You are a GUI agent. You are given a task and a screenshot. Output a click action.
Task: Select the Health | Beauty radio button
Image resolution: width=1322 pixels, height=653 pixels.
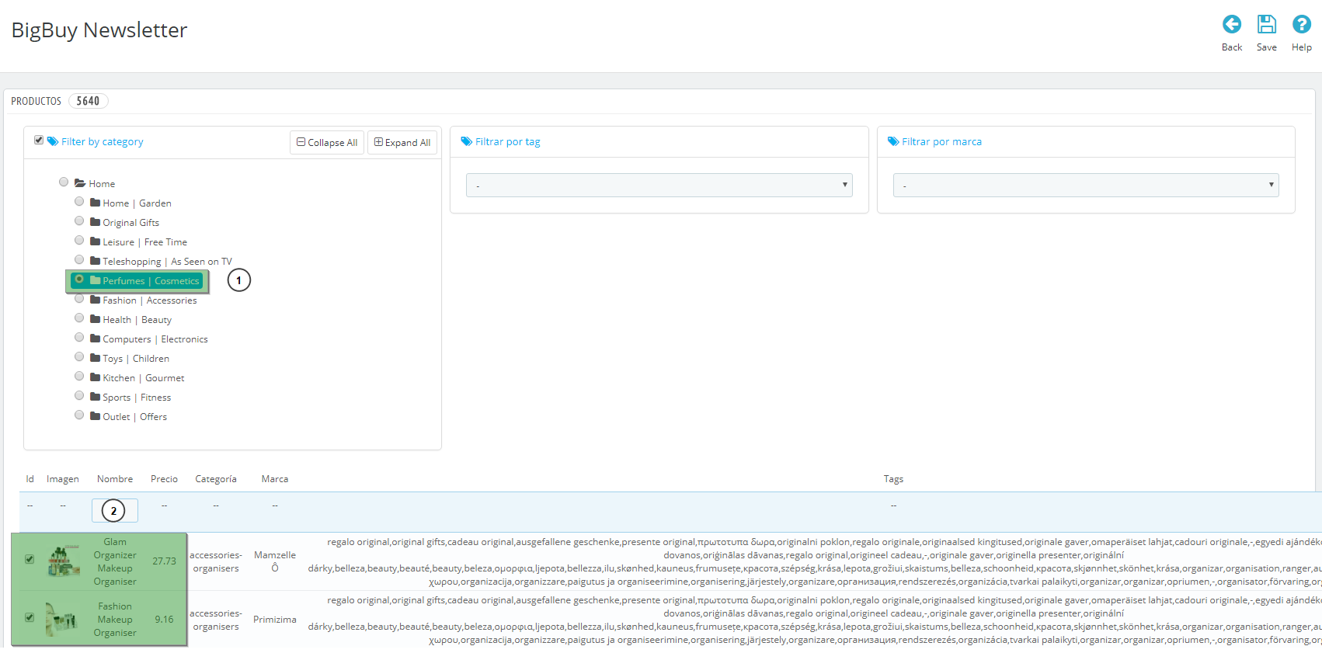(79, 318)
